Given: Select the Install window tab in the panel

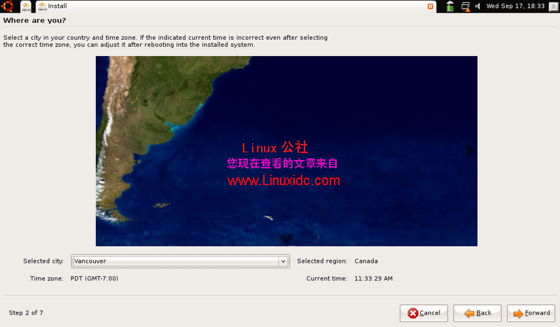Looking at the screenshot, I should click(236, 6).
